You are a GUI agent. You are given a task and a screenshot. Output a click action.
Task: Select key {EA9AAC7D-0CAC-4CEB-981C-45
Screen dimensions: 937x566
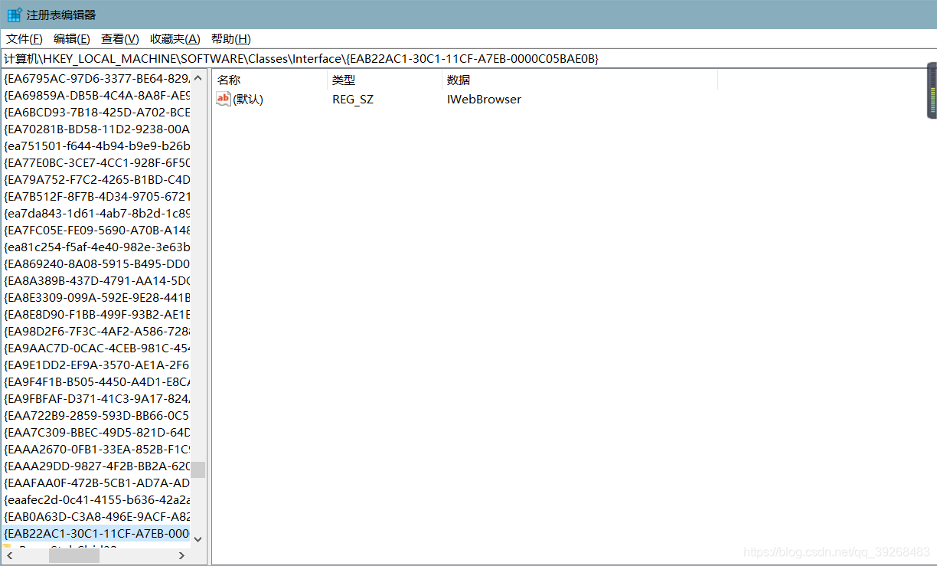[x=96, y=348]
